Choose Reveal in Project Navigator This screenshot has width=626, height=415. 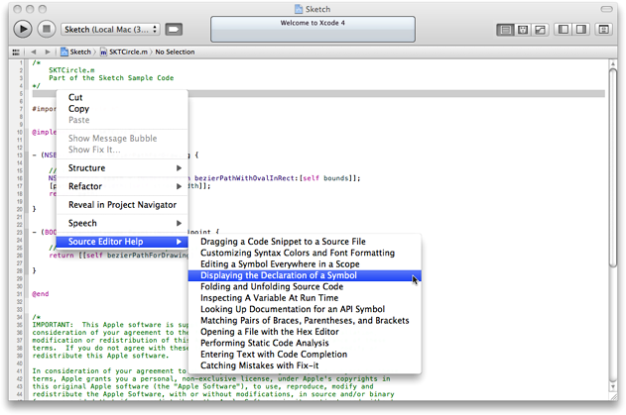click(x=122, y=204)
